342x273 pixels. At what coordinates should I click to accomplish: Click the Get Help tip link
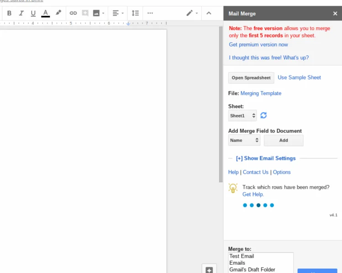(253, 194)
